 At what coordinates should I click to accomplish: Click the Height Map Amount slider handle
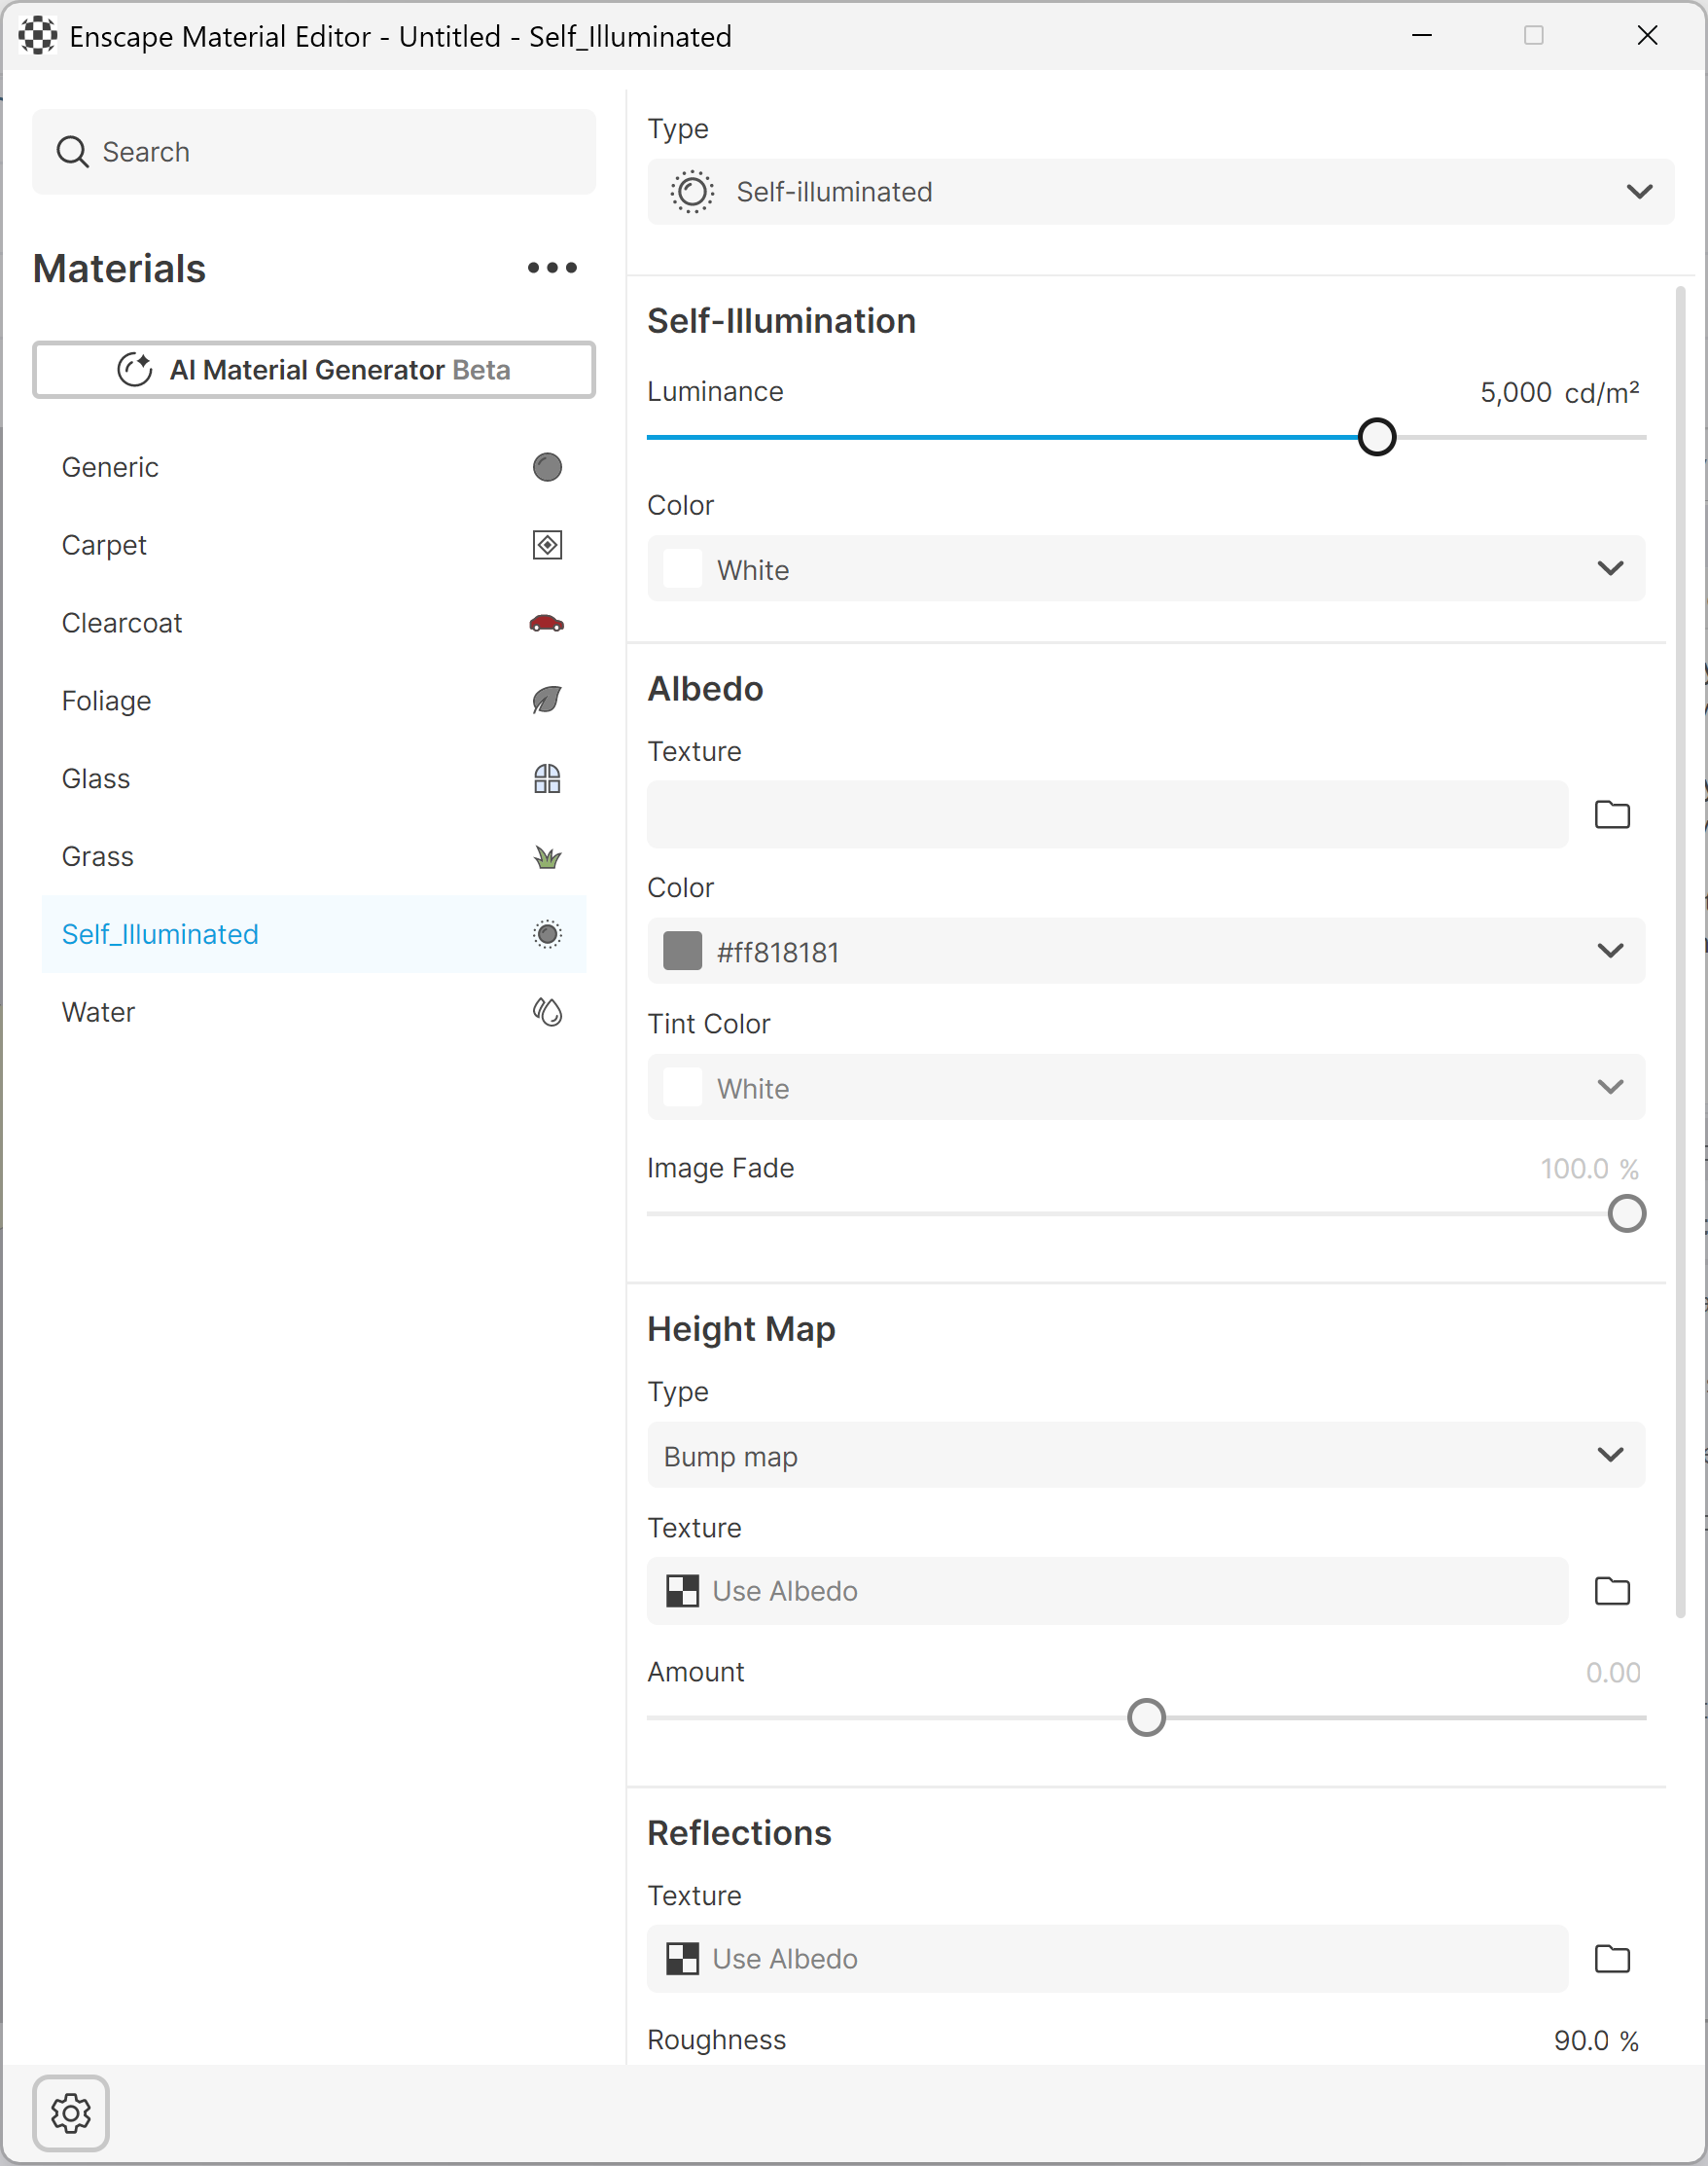[x=1146, y=1717]
